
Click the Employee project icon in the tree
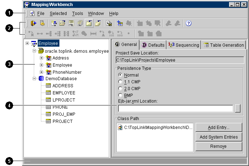point(34,43)
